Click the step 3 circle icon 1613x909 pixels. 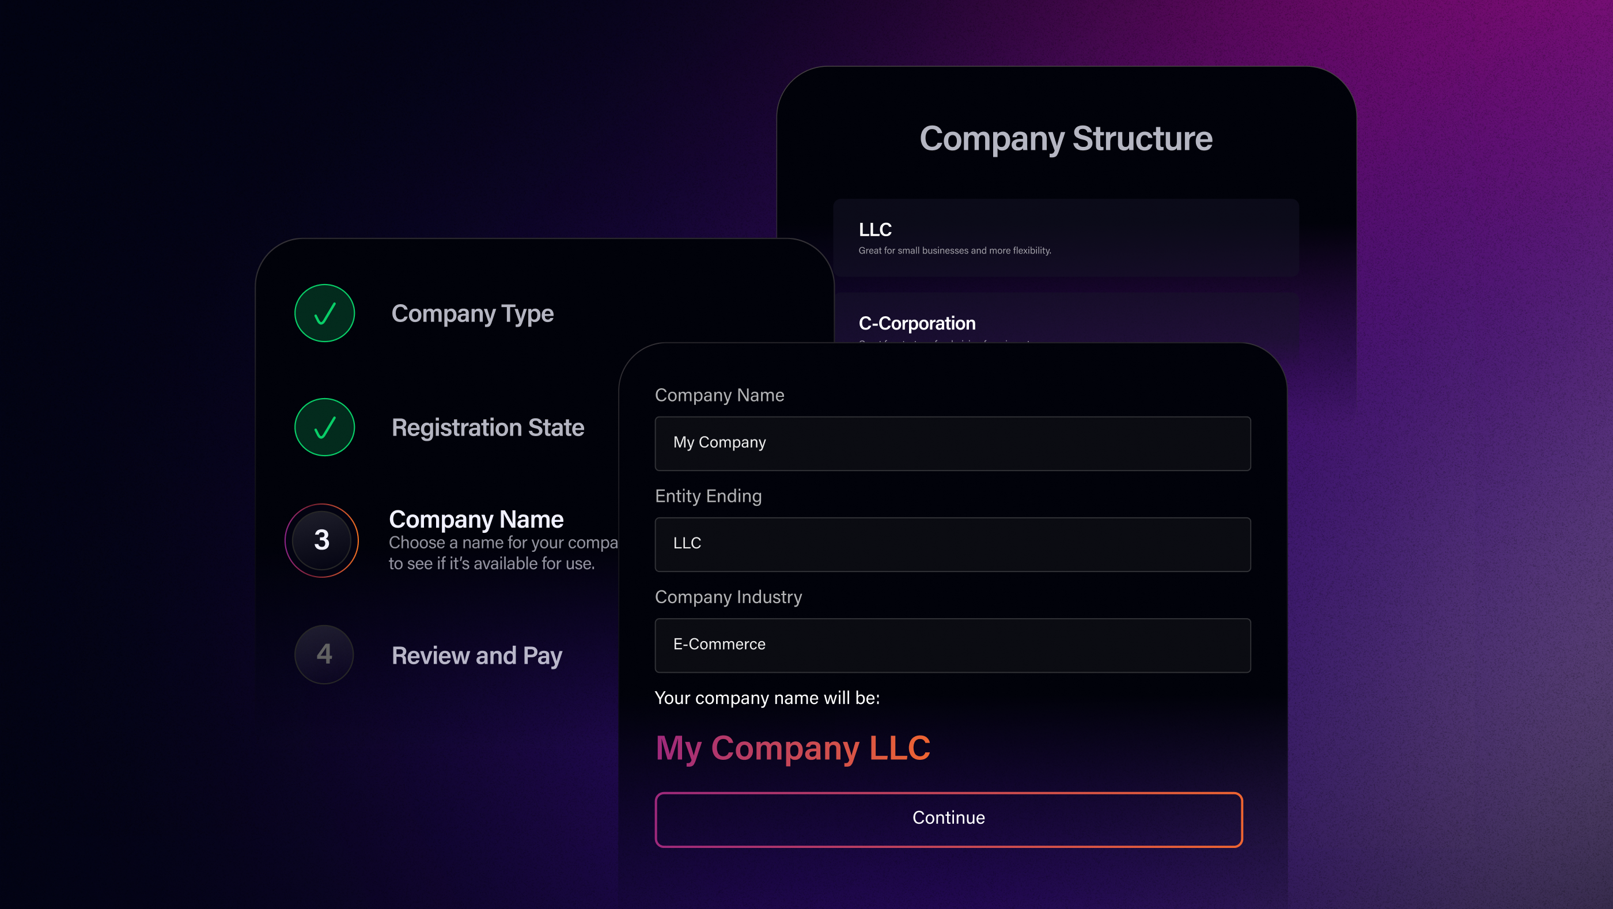(322, 540)
